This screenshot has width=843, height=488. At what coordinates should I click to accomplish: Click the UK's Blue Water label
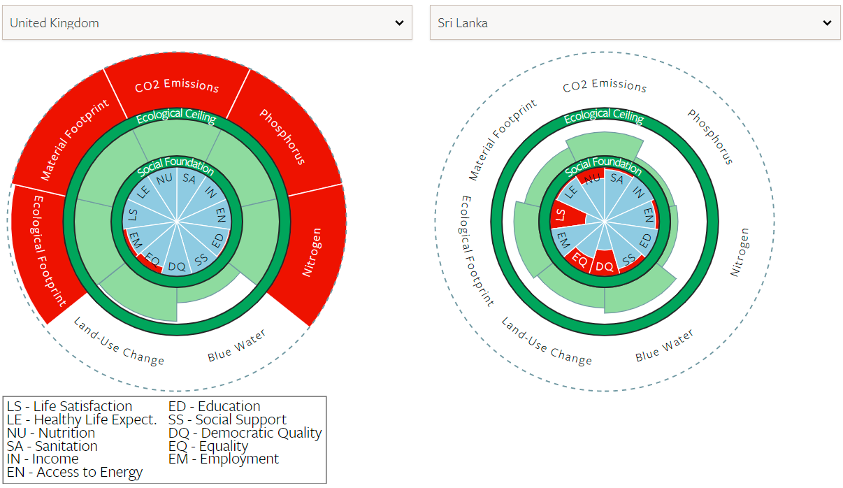[x=236, y=346]
